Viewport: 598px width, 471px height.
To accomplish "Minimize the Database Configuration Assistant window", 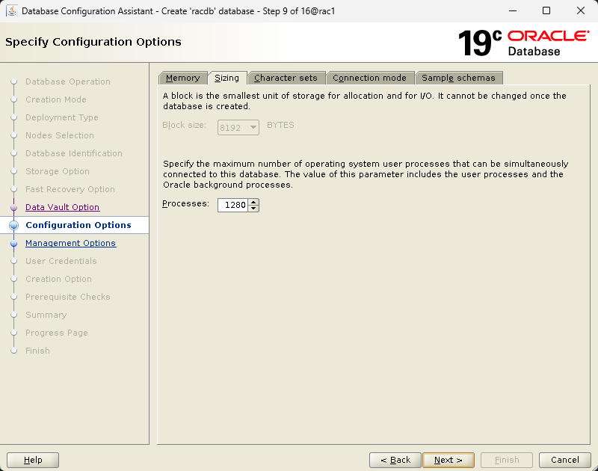I will coord(513,10).
